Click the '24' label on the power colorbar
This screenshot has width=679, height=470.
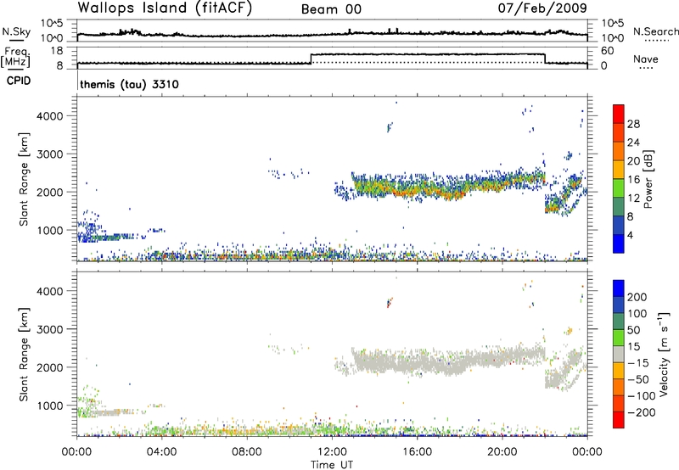pos(633,143)
